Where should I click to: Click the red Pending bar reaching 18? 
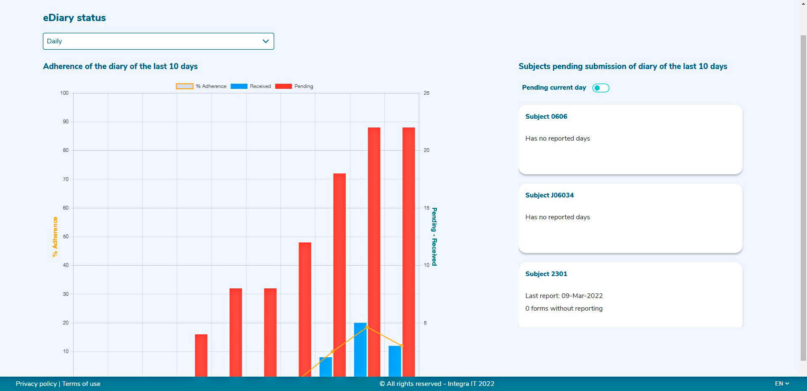[339, 274]
